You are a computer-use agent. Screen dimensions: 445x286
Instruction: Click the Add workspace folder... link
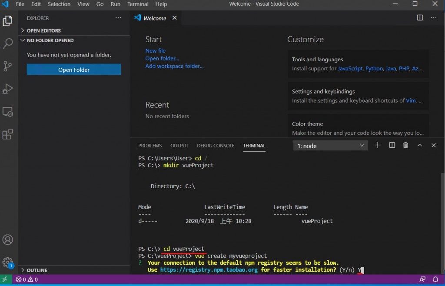pyautogui.click(x=175, y=66)
